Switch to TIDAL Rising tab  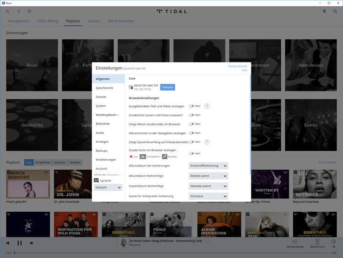(48, 21)
